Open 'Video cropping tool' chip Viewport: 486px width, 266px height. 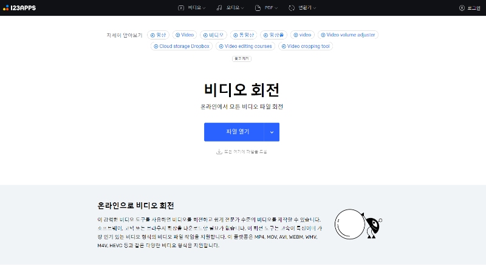pyautogui.click(x=306, y=46)
